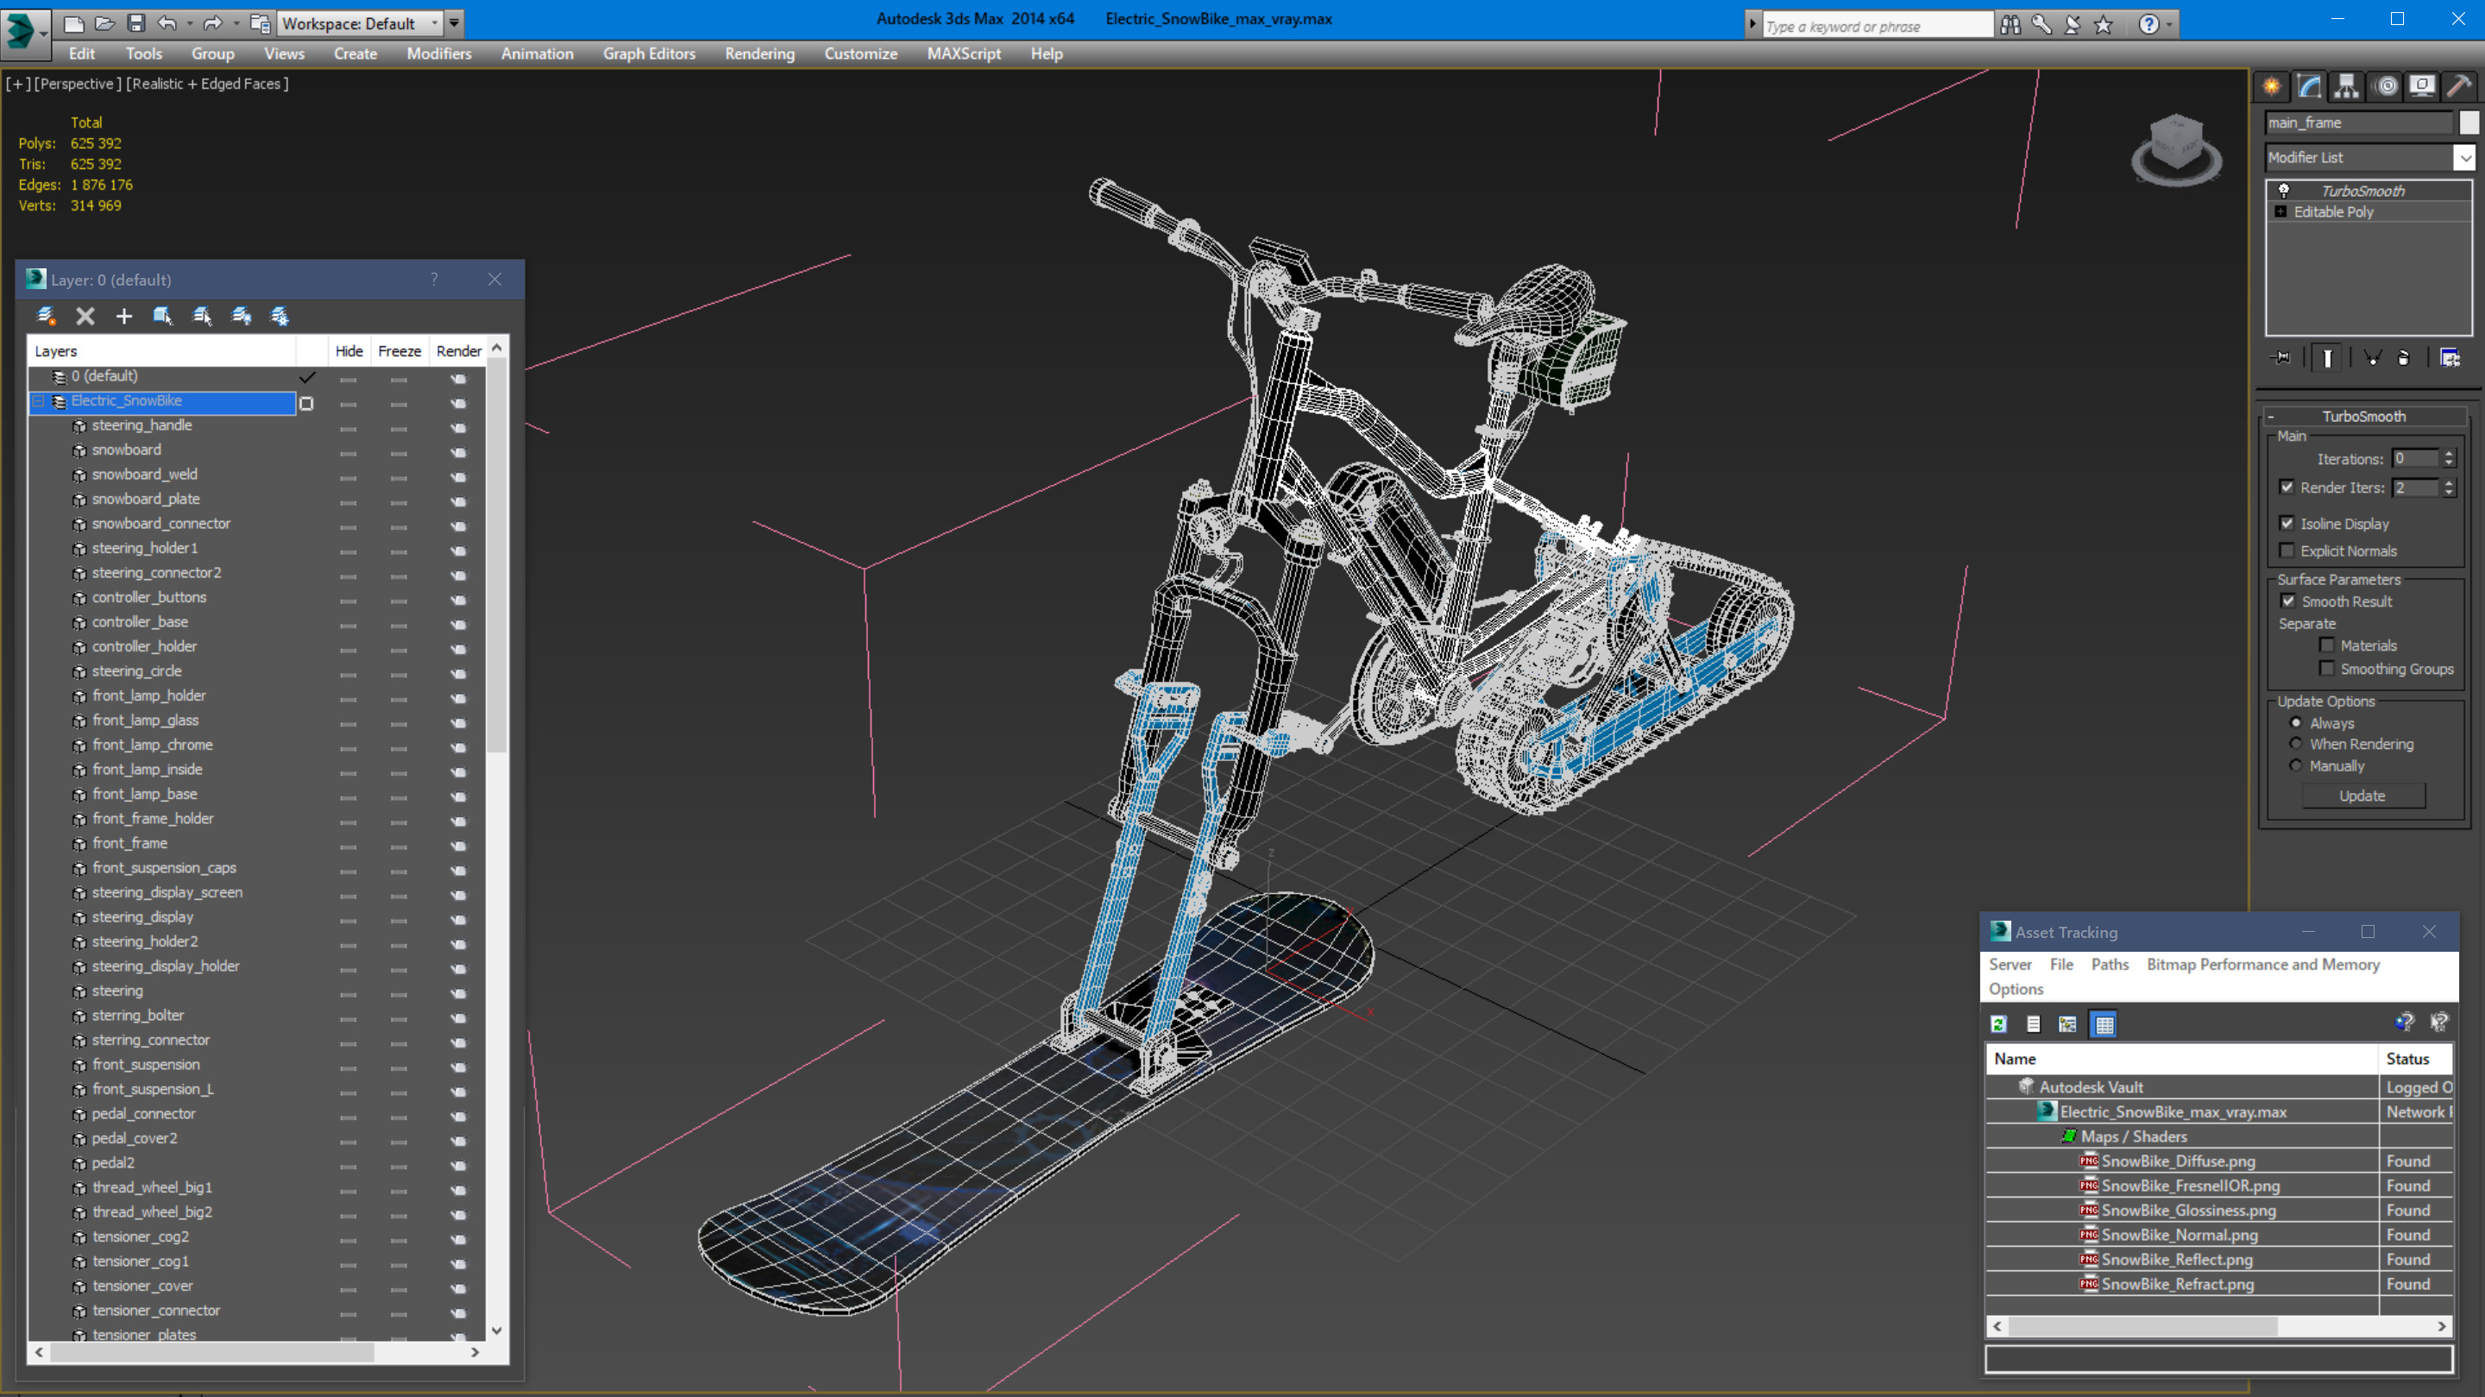Viewport: 2485px width, 1397px height.
Task: Open the Edit menu
Action: (x=82, y=54)
